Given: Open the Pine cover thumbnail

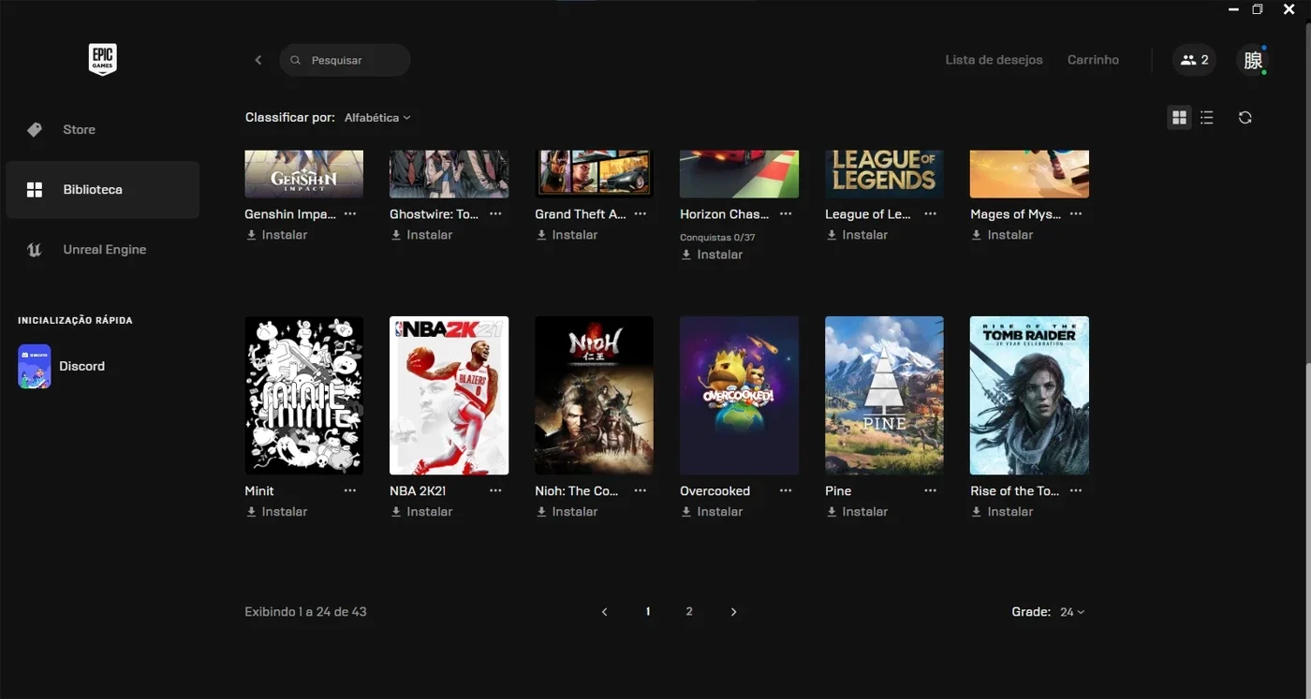Looking at the screenshot, I should 885,396.
